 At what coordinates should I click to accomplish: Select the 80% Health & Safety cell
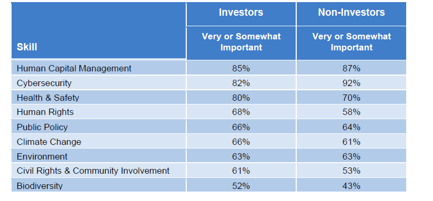pyautogui.click(x=241, y=98)
